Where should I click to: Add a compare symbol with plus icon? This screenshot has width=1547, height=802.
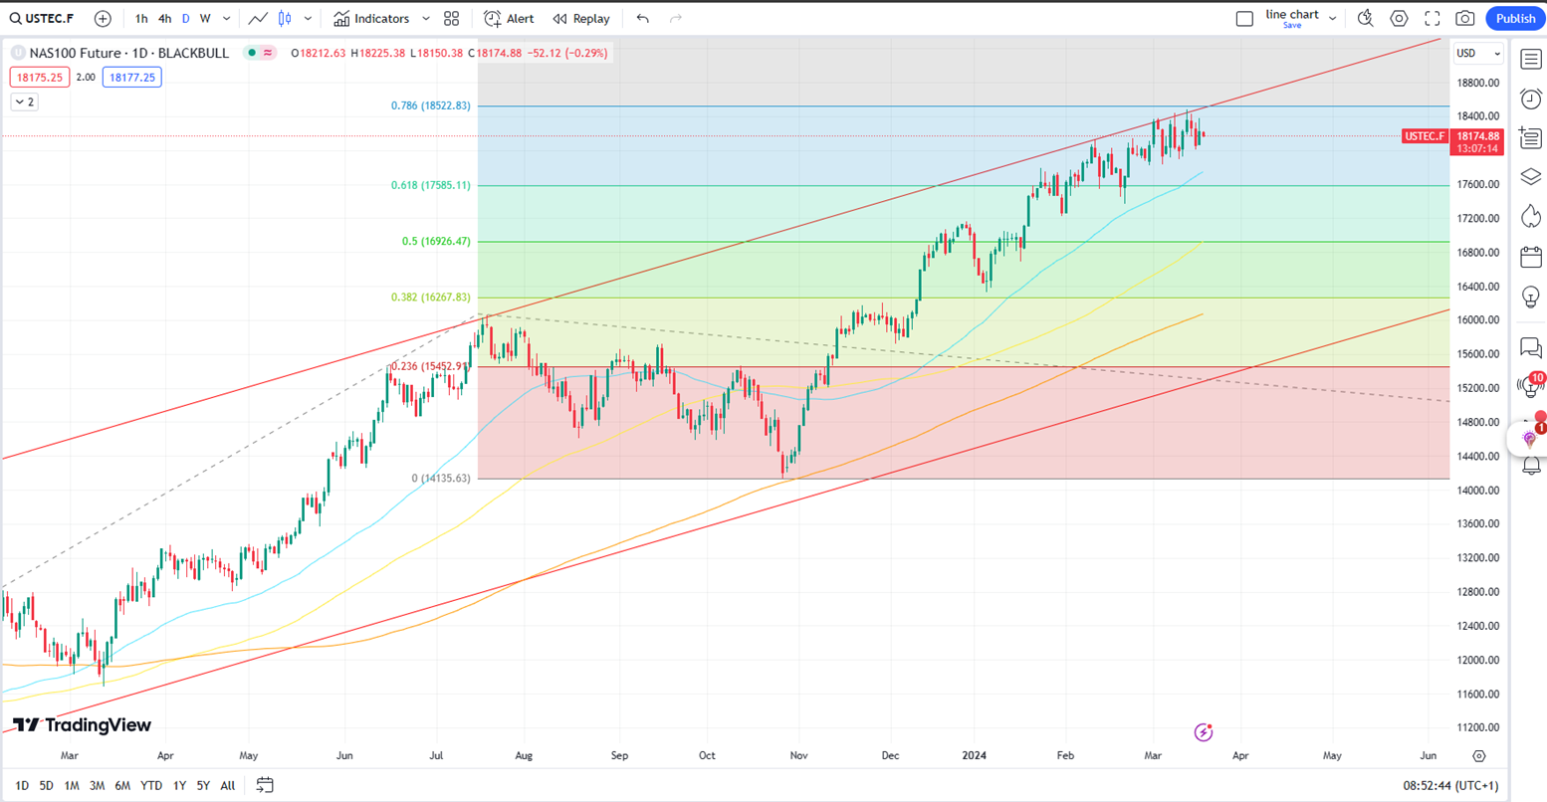(x=103, y=19)
